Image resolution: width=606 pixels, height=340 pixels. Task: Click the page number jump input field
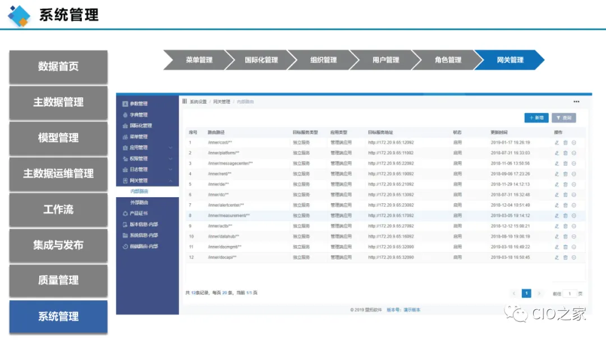(x=570, y=294)
